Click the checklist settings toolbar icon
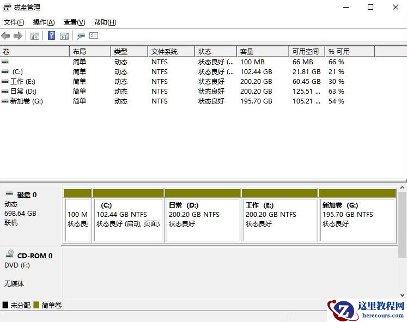 (94, 35)
